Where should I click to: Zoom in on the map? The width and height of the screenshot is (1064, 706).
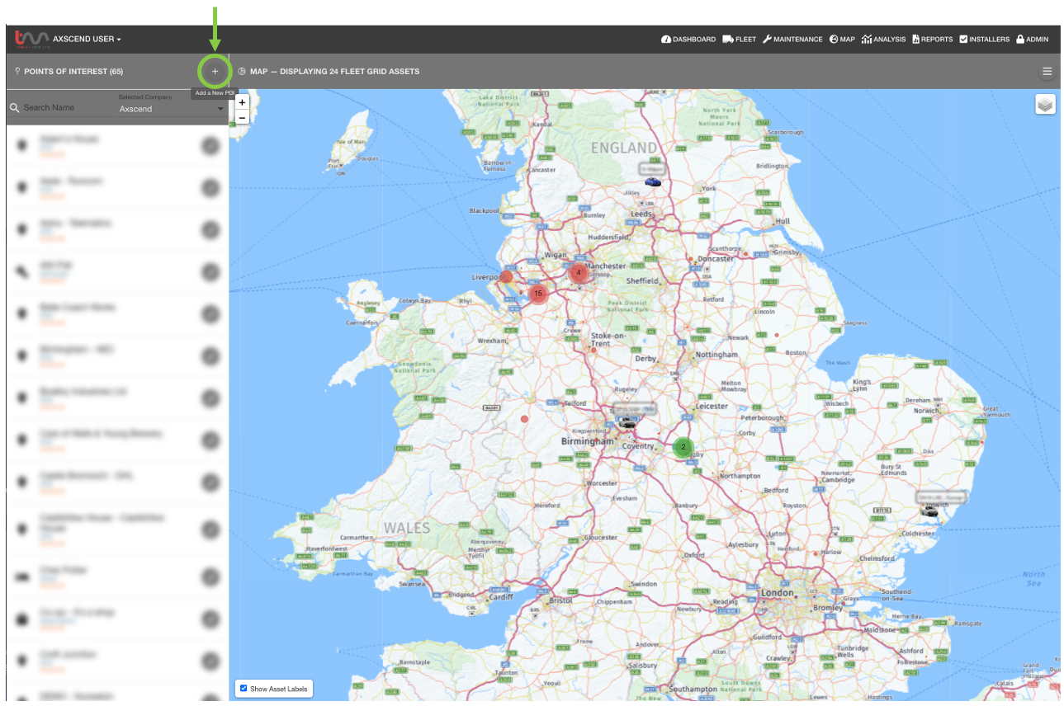tap(242, 102)
